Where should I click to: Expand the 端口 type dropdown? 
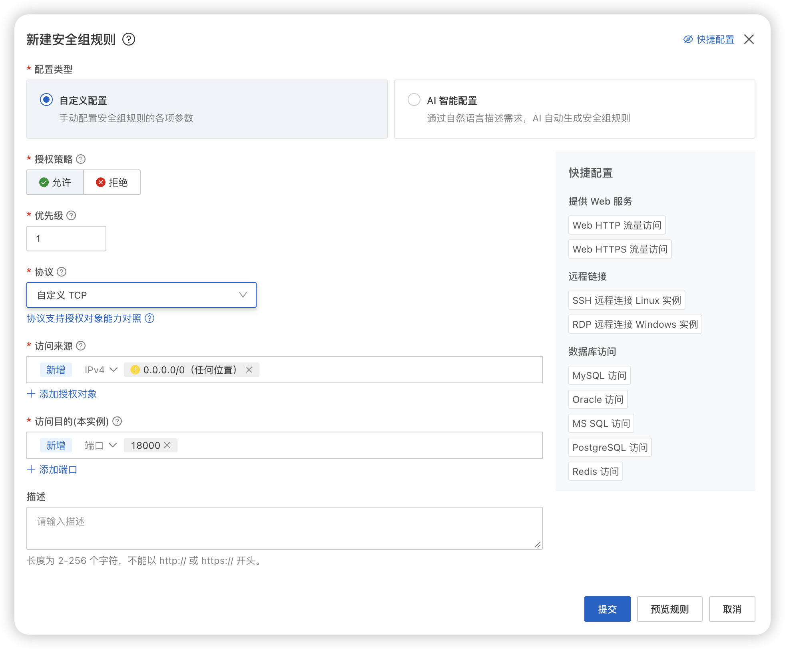[101, 446]
